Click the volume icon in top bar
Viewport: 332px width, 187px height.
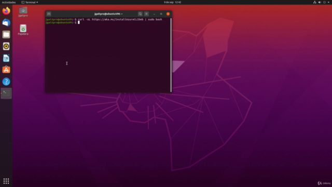tap(320, 2)
